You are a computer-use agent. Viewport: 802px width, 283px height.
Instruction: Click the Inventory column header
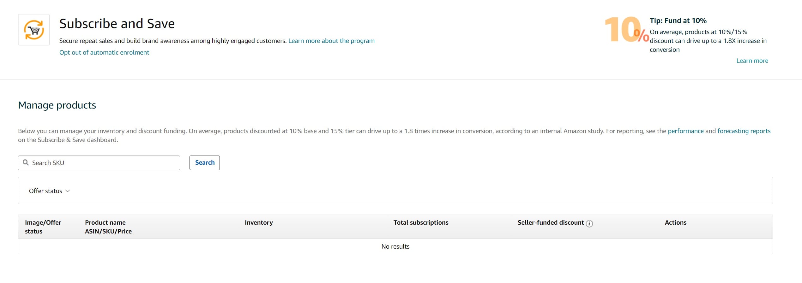(259, 222)
